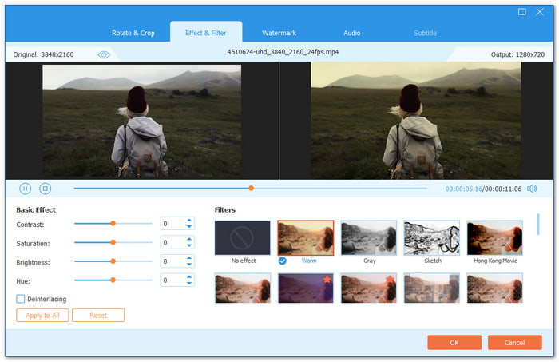Open the Effect & Filter tab

[x=206, y=33]
